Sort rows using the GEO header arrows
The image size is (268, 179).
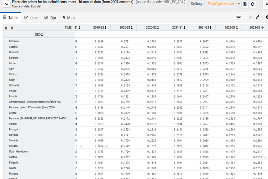point(42,35)
